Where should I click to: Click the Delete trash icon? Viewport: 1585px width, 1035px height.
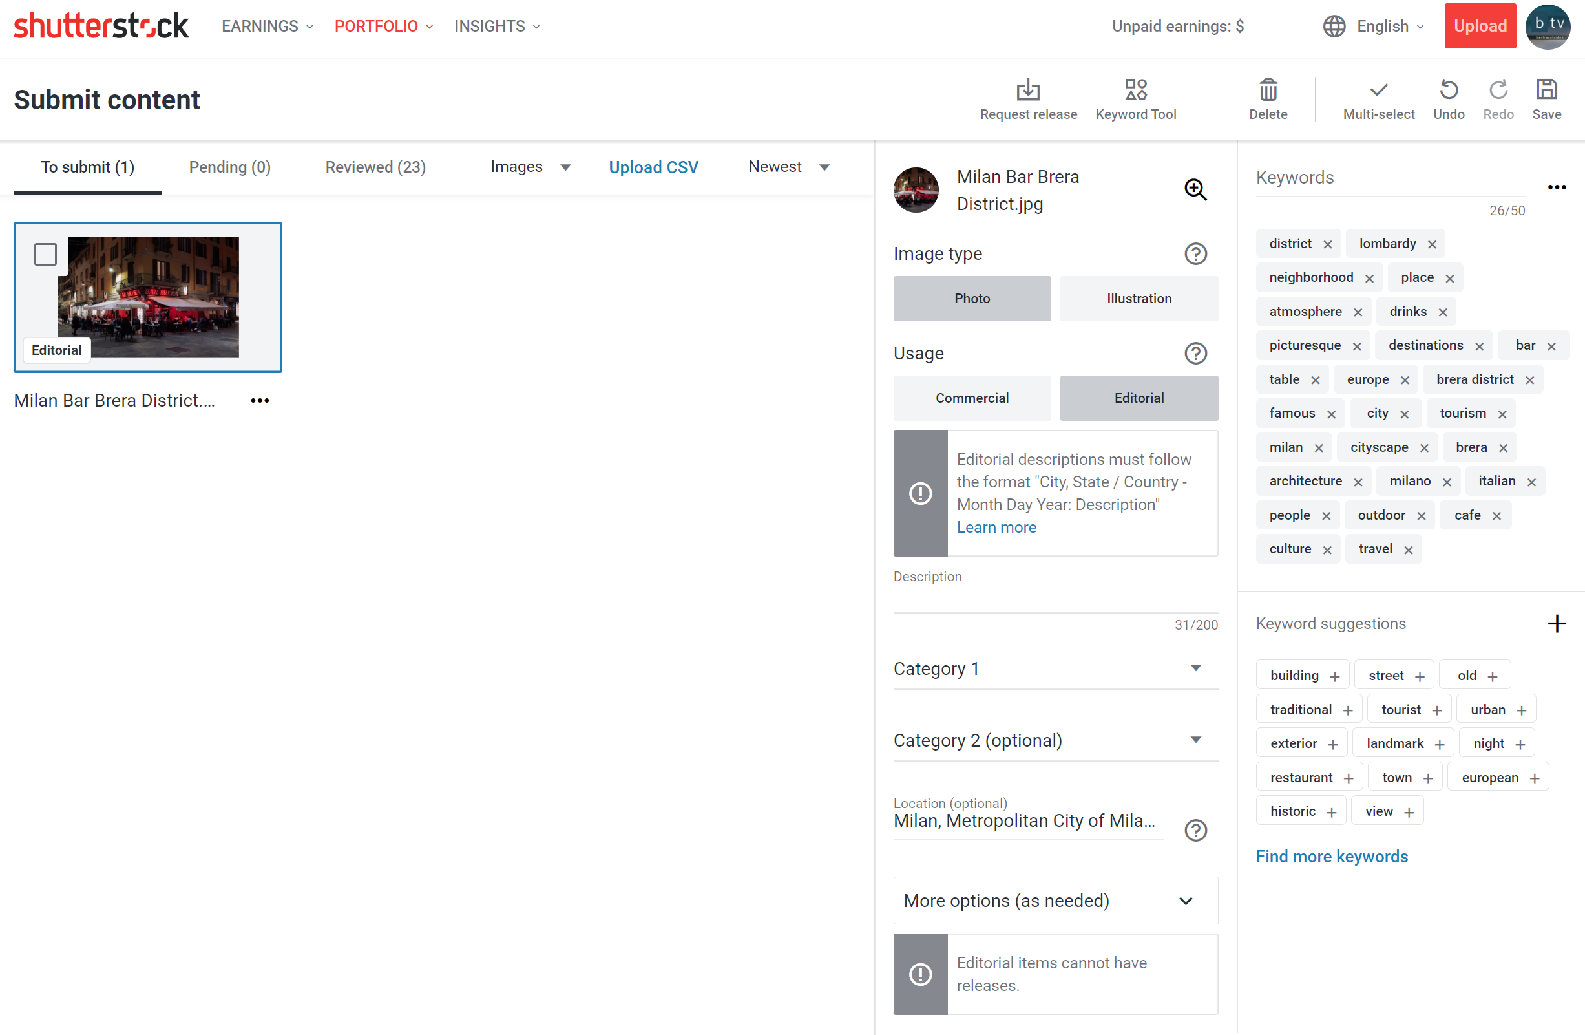(1267, 90)
